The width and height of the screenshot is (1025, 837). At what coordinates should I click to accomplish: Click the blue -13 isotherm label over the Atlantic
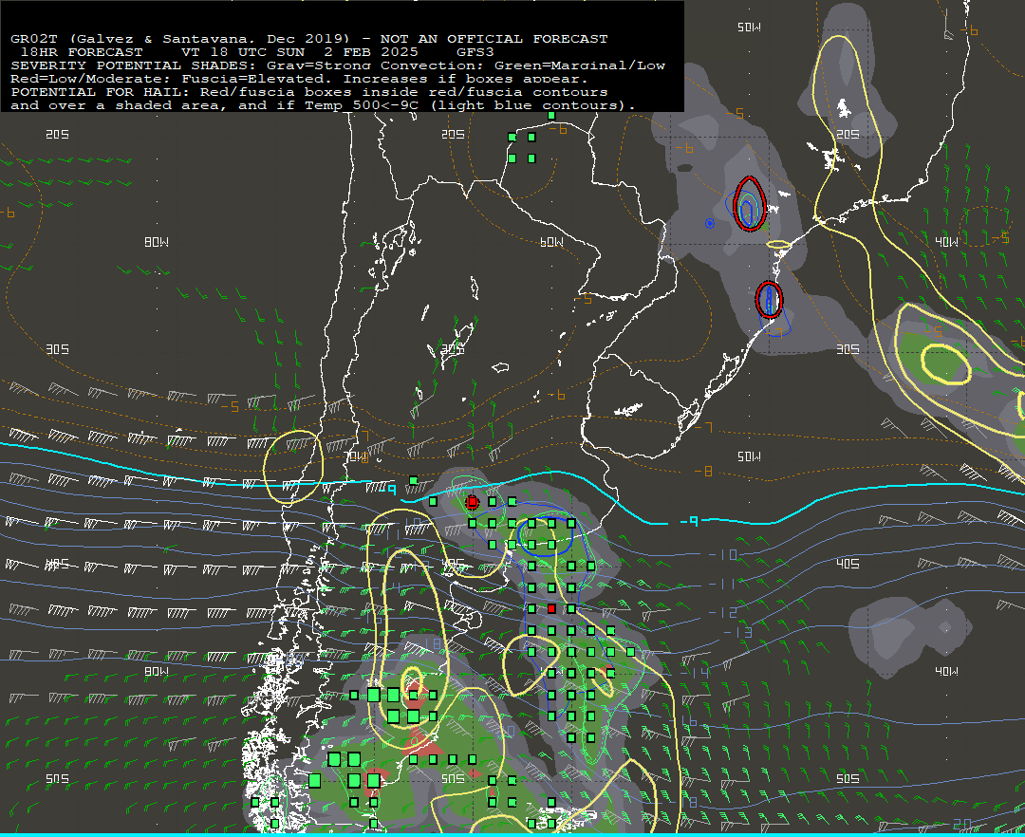click(x=737, y=632)
